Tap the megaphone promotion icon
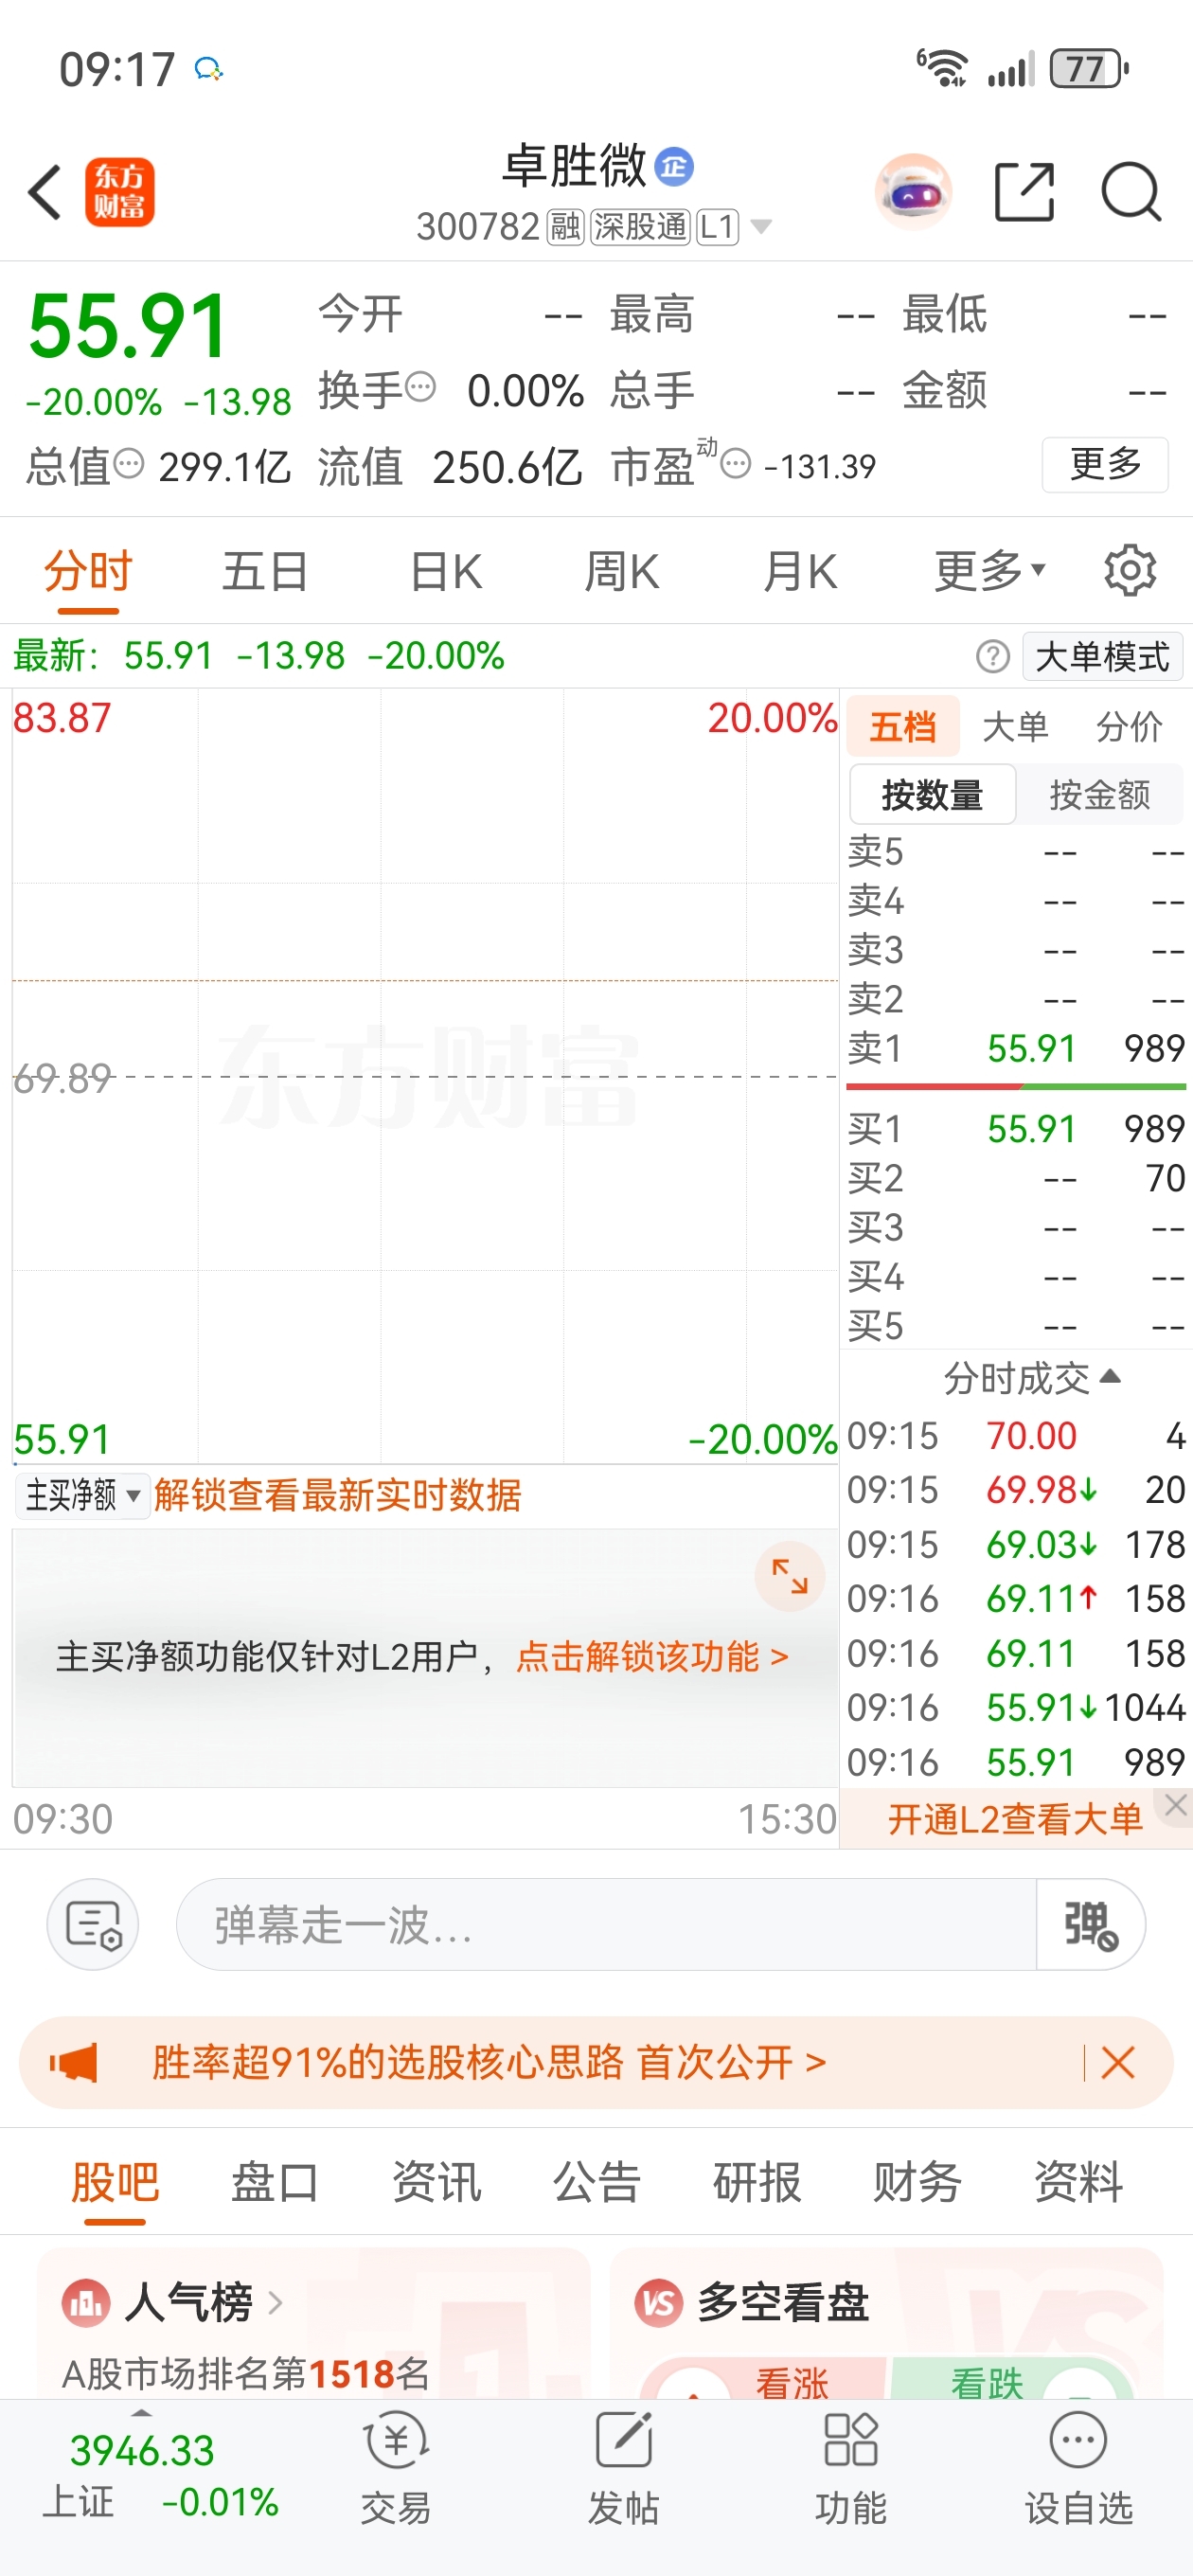 click(x=74, y=2062)
